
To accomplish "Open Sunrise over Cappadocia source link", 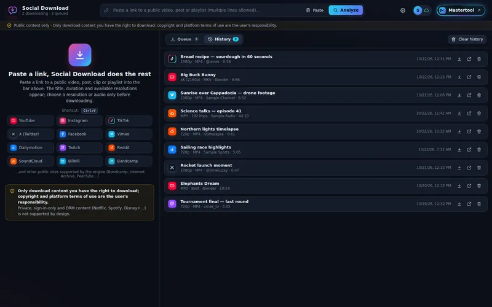I will [x=469, y=95].
